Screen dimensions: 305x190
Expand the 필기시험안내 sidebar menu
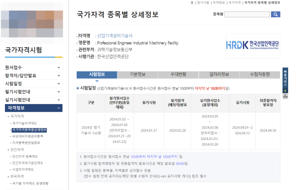click(x=34, y=92)
